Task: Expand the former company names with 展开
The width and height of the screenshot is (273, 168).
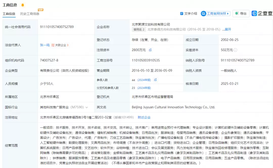Action: pyautogui.click(x=228, y=29)
